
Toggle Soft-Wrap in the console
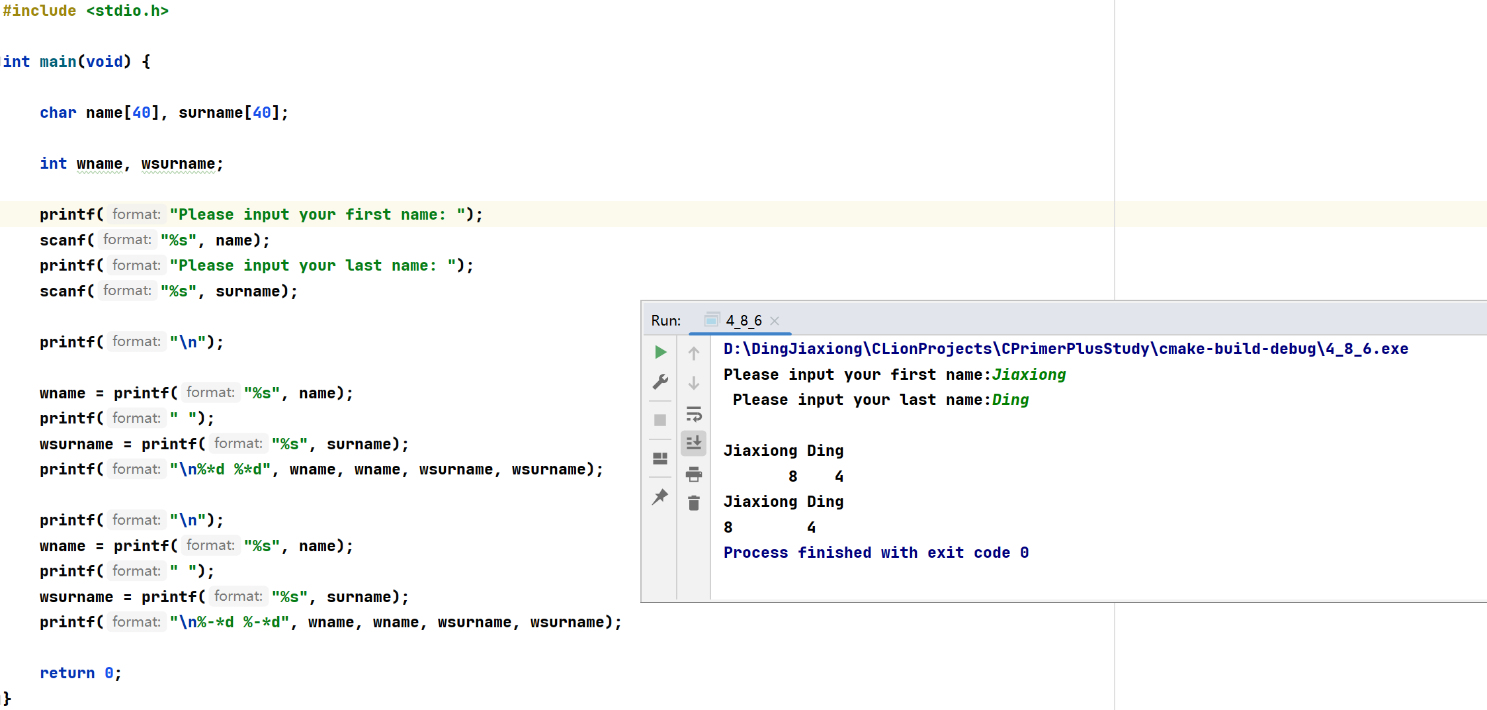click(694, 414)
